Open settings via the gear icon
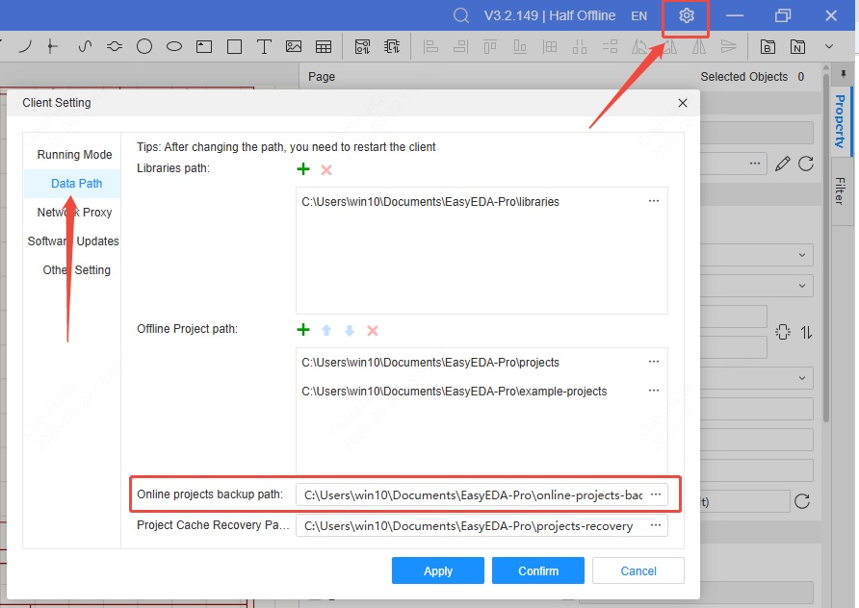This screenshot has height=608, width=859. (686, 15)
